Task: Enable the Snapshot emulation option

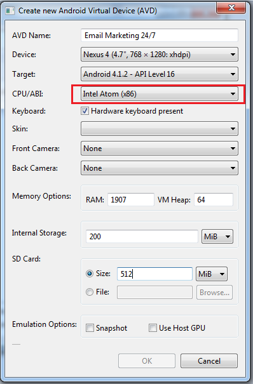Action: pos(90,328)
